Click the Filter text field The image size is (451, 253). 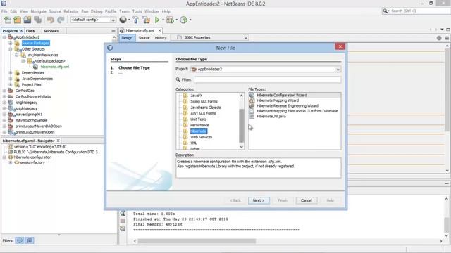(x=268, y=79)
